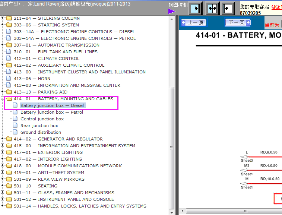Click the 419-01 ANTI-THEFT SYSTEM folder icon
The width and height of the screenshot is (282, 215).
pyautogui.click(x=9, y=173)
